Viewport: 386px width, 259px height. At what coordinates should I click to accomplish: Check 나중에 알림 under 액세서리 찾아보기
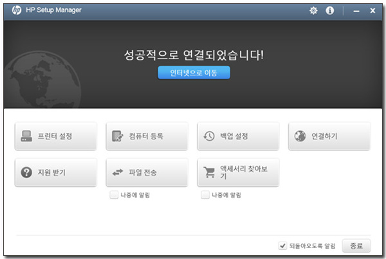pyautogui.click(x=205, y=195)
